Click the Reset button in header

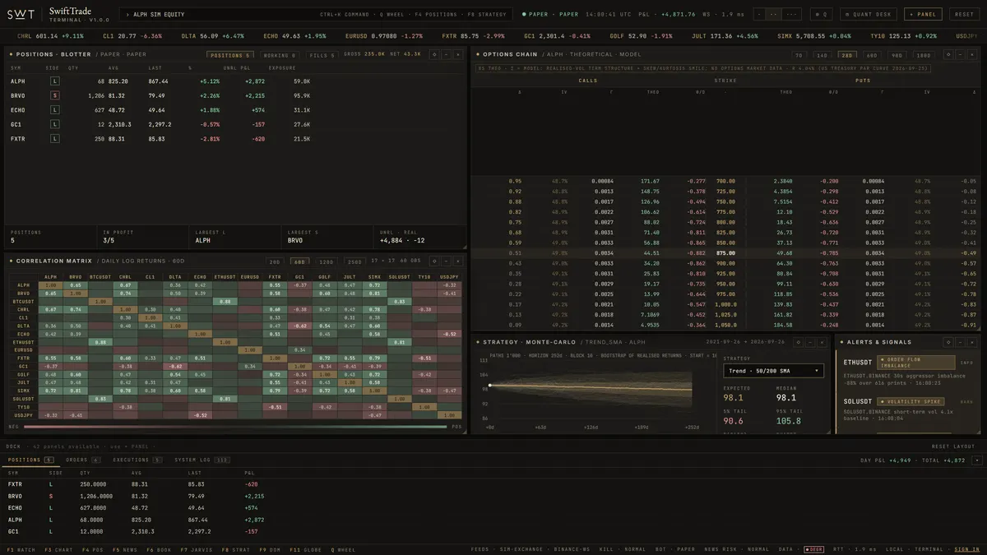[964, 14]
